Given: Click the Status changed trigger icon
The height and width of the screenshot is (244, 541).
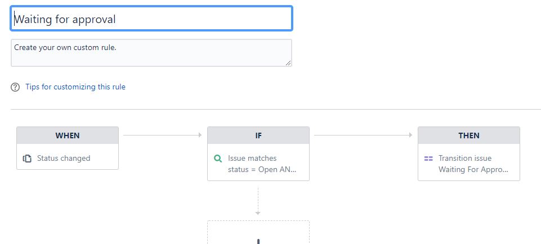Looking at the screenshot, I should pyautogui.click(x=27, y=159).
